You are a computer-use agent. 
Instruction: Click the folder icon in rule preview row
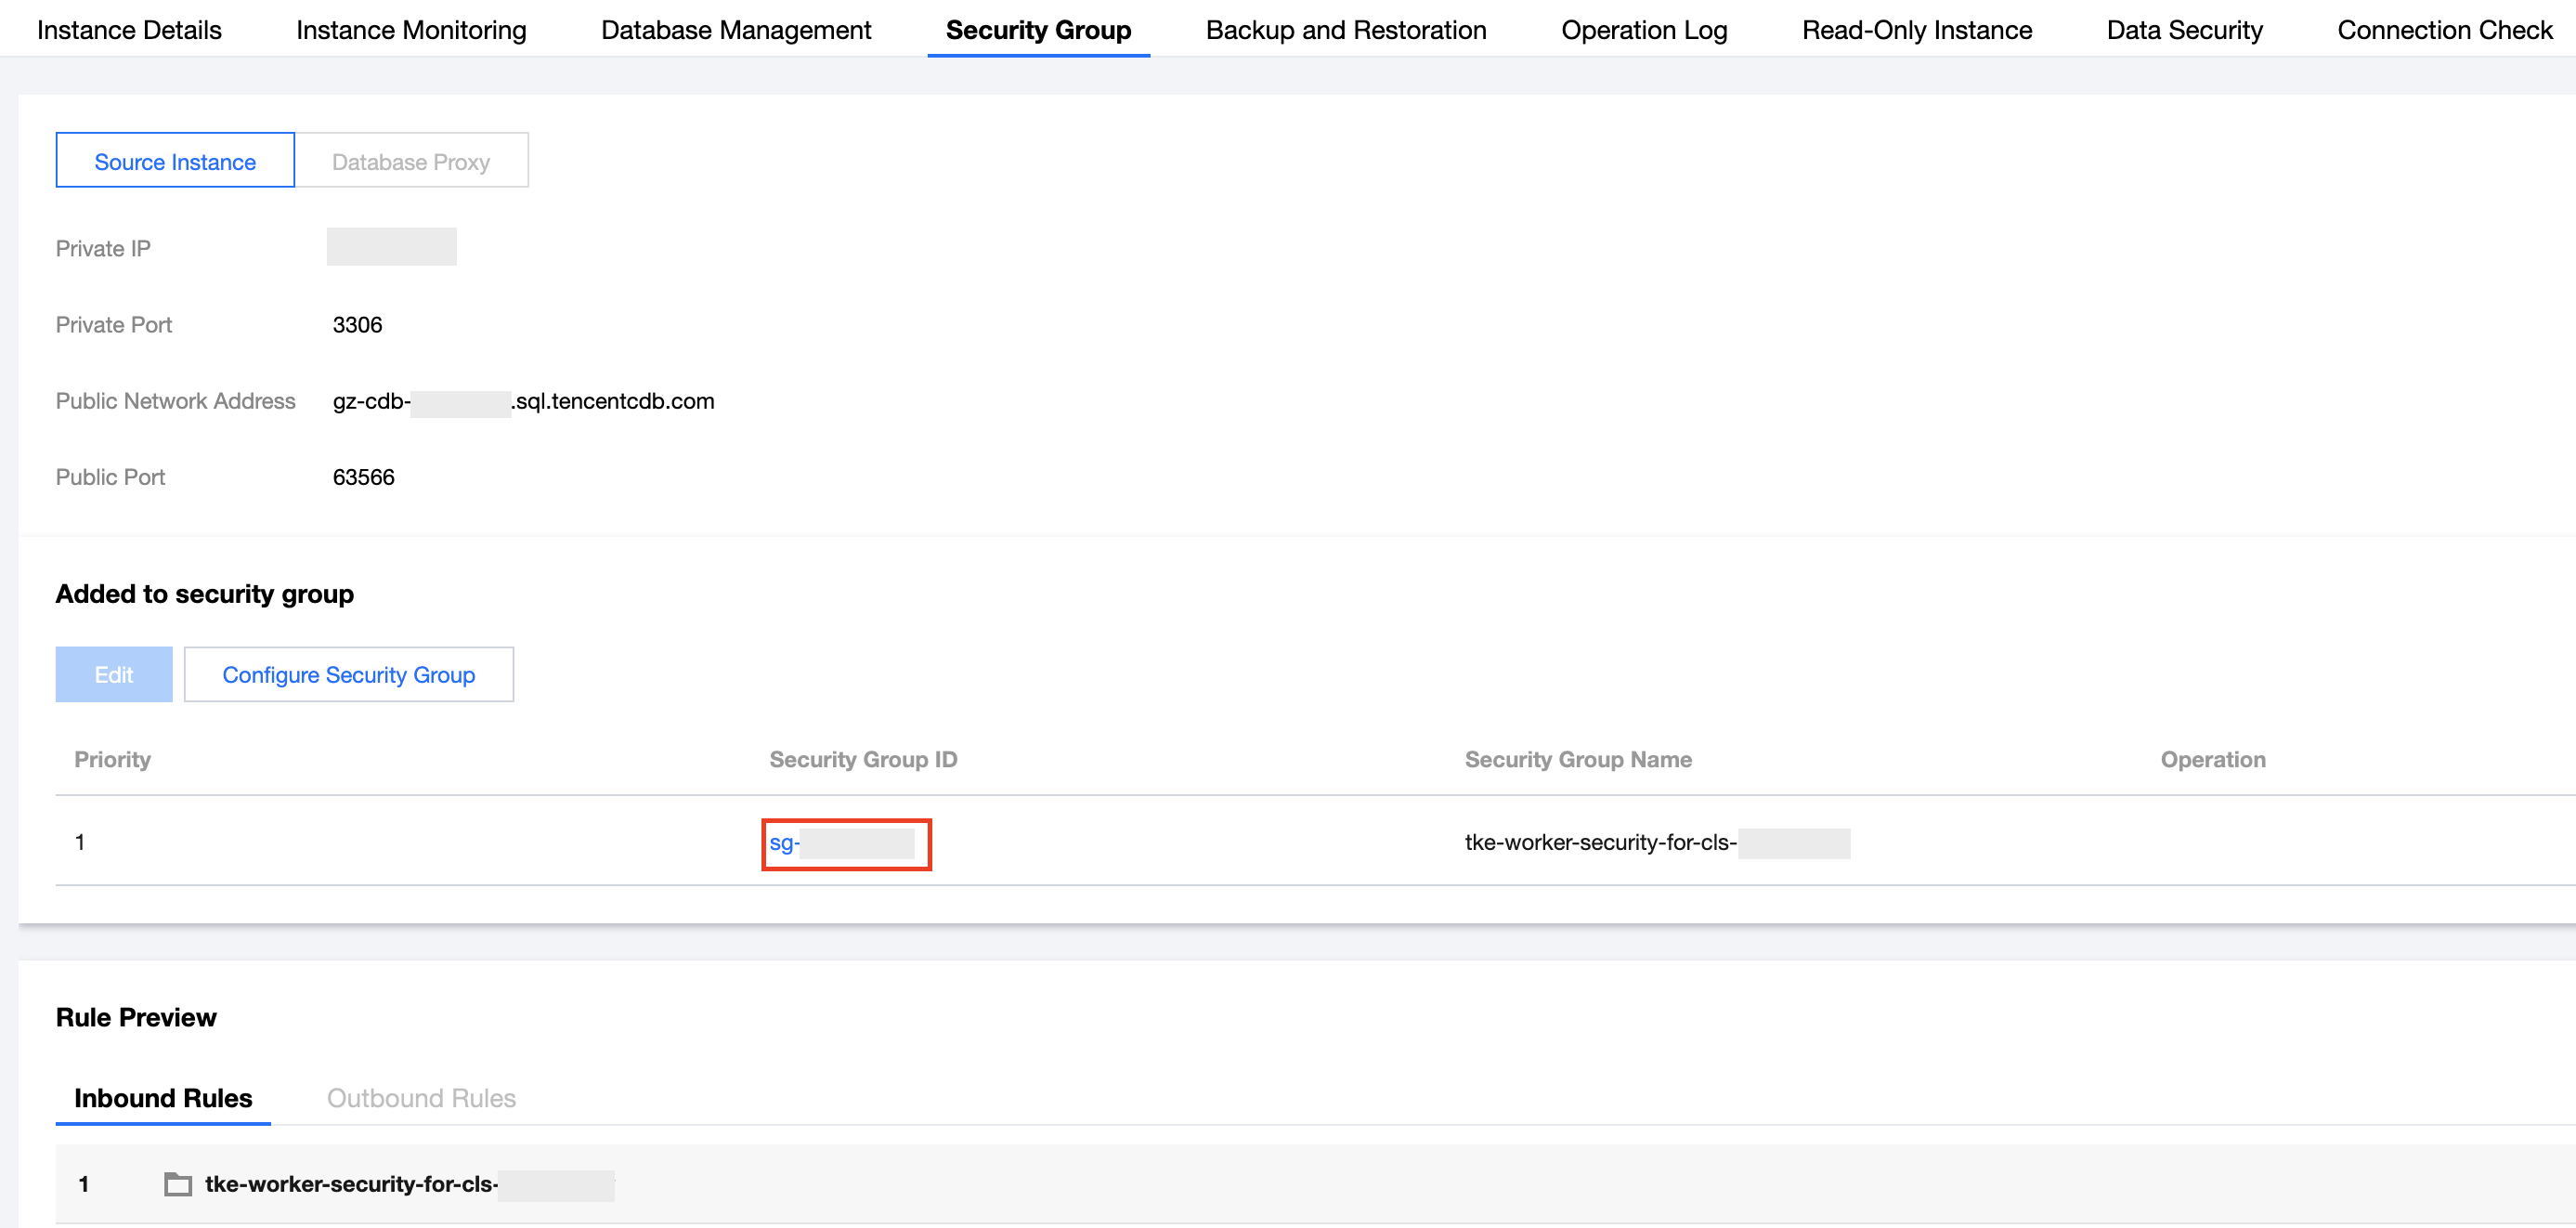(x=178, y=1184)
